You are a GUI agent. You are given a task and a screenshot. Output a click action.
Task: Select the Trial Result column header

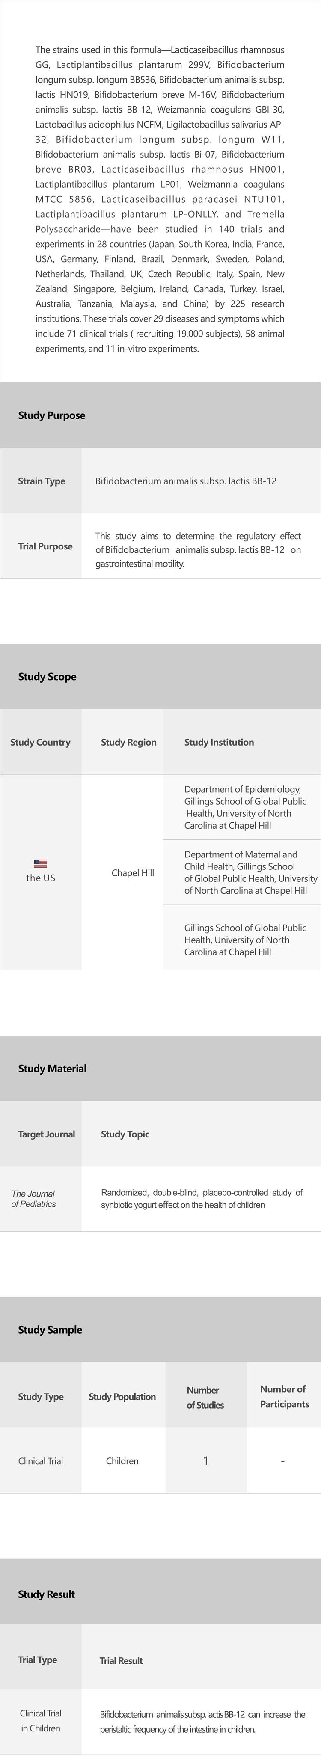coord(121,1661)
